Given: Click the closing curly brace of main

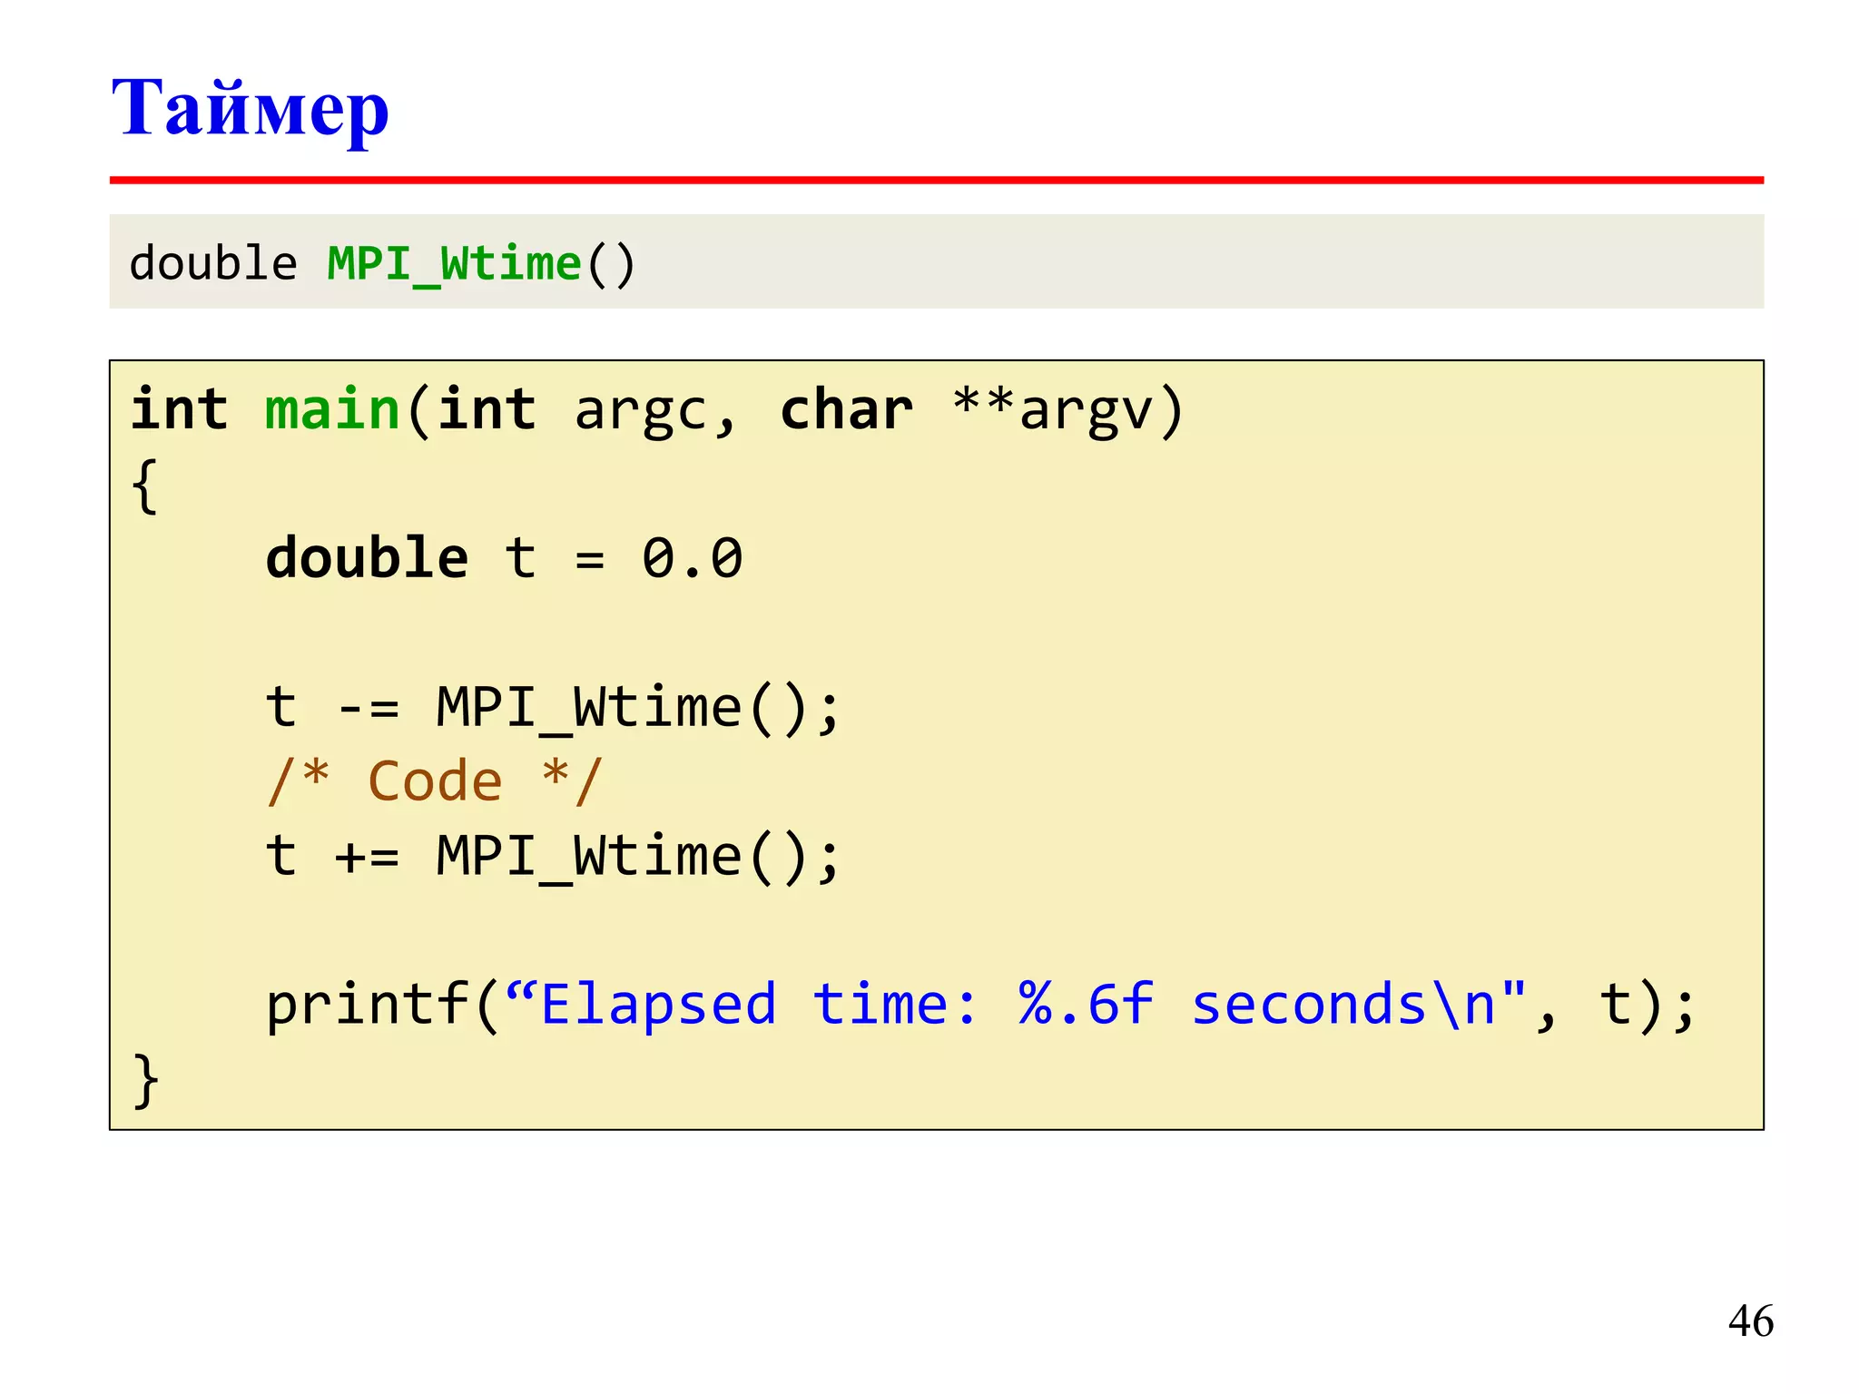Looking at the screenshot, I should (145, 1080).
